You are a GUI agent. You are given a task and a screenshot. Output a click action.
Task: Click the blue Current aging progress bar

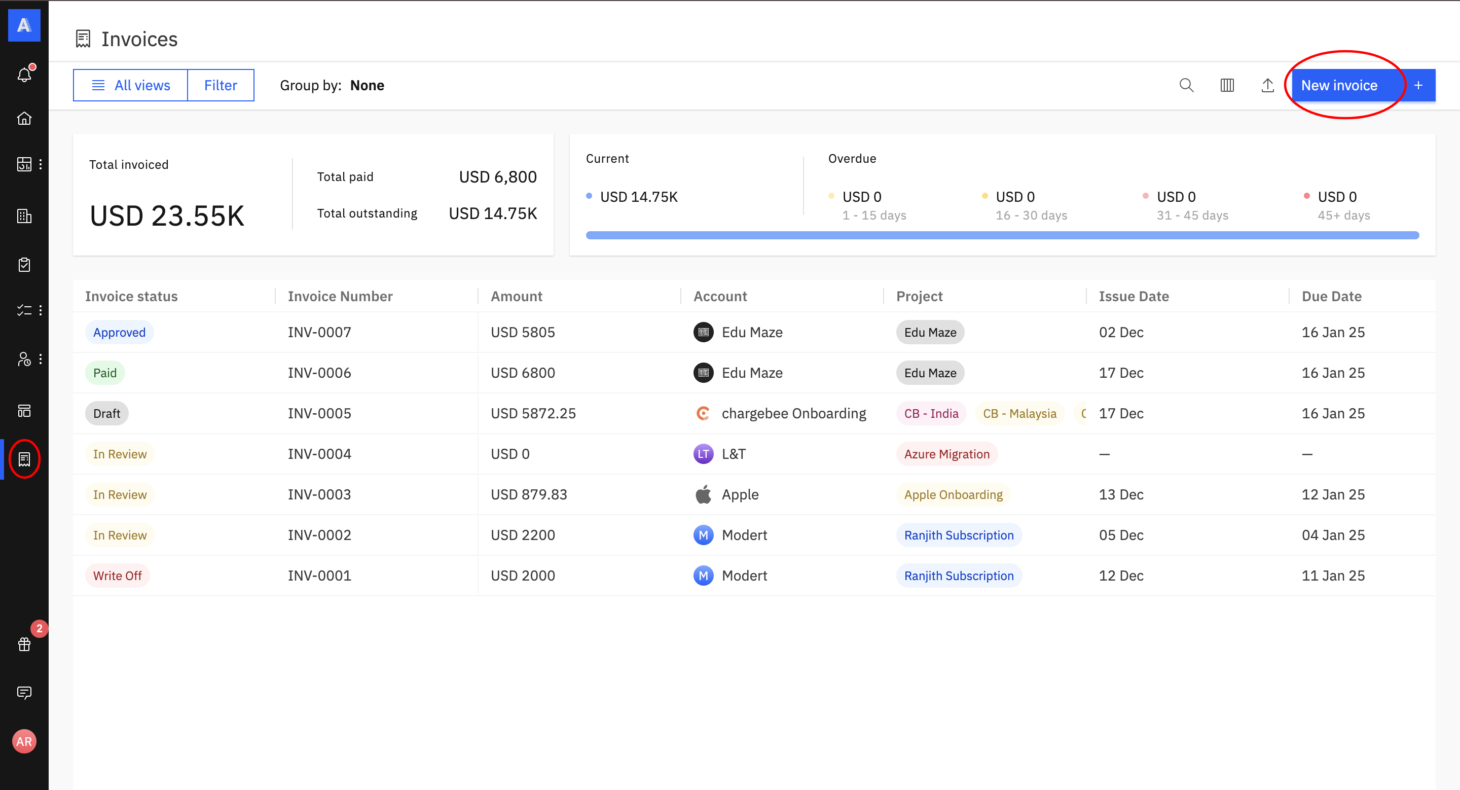(x=1002, y=235)
